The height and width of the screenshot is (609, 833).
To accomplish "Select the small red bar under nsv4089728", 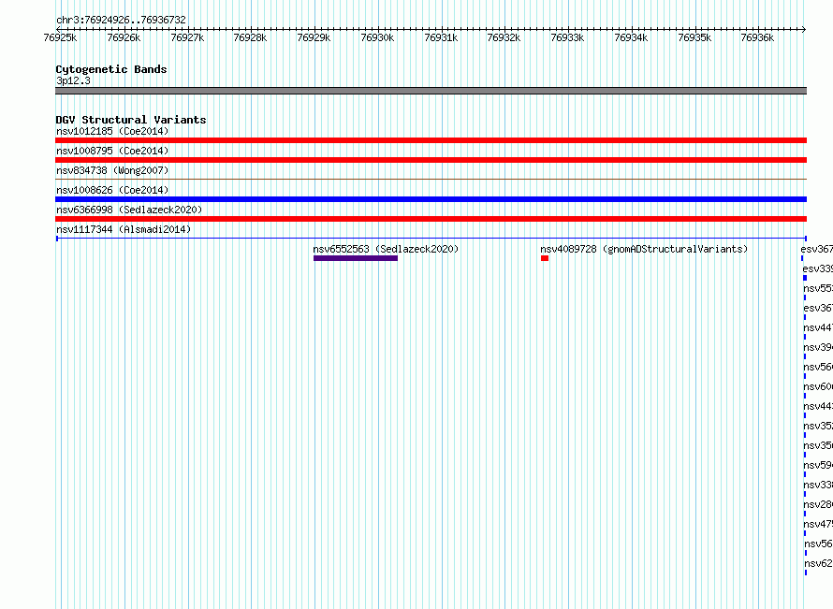I will pyautogui.click(x=545, y=258).
